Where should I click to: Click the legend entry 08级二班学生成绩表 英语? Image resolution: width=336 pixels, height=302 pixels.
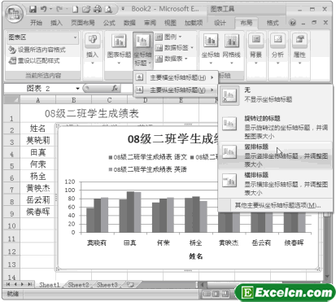148,169
